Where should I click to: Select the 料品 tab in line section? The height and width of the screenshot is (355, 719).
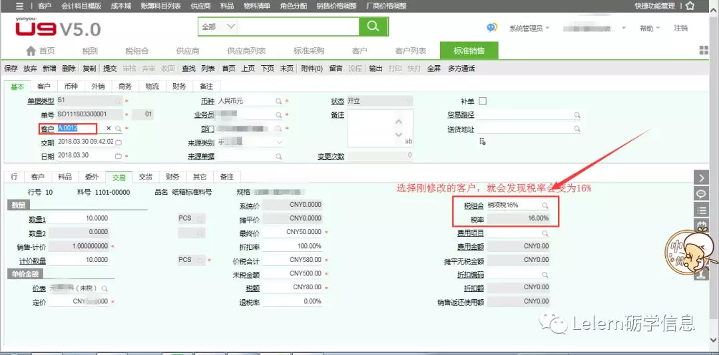(x=65, y=177)
